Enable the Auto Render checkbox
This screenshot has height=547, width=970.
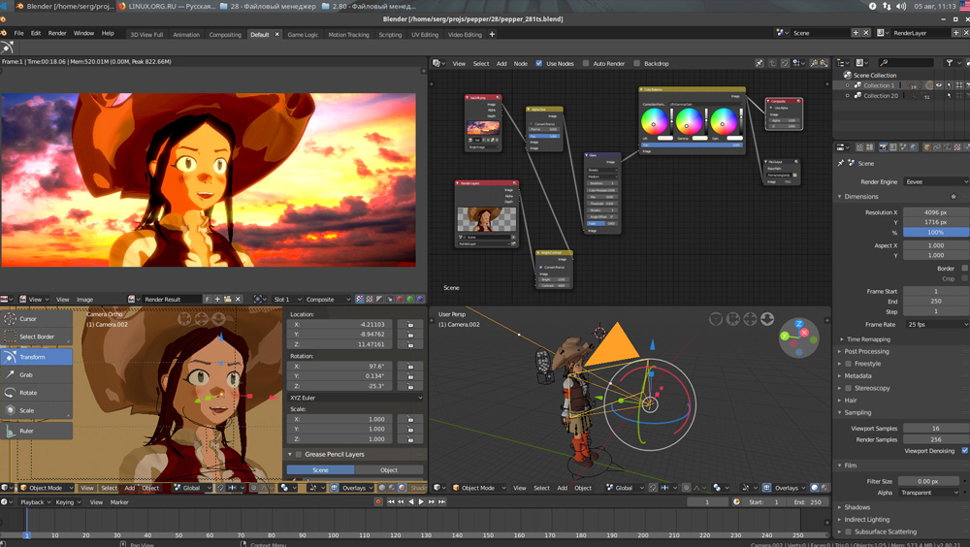586,63
